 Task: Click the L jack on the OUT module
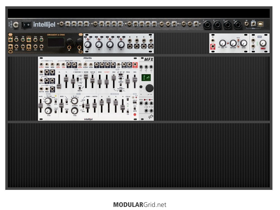(x=253, y=40)
